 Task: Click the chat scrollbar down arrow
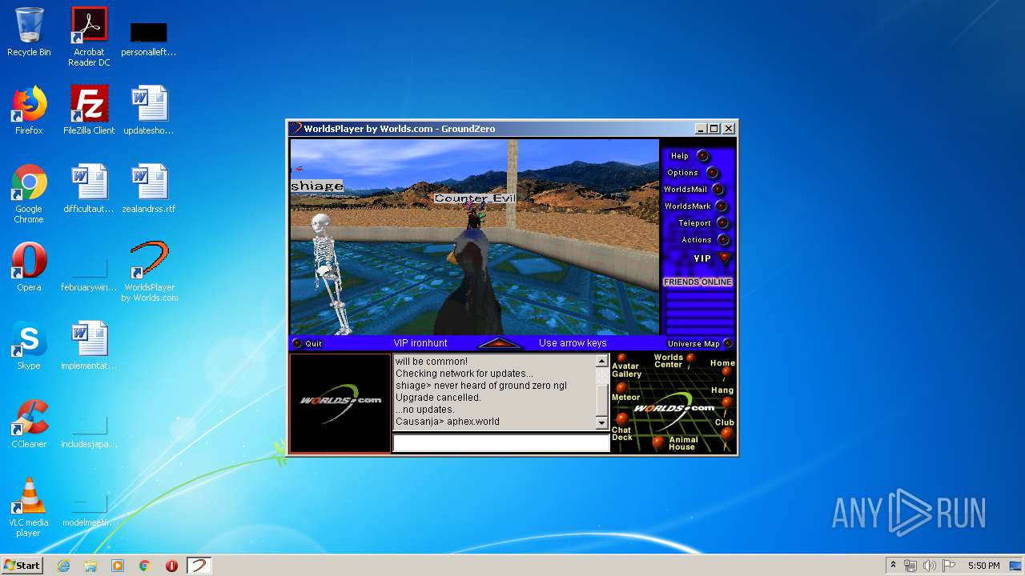[602, 422]
